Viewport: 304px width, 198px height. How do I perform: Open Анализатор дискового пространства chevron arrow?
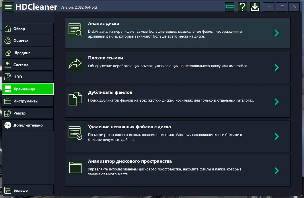click(277, 171)
